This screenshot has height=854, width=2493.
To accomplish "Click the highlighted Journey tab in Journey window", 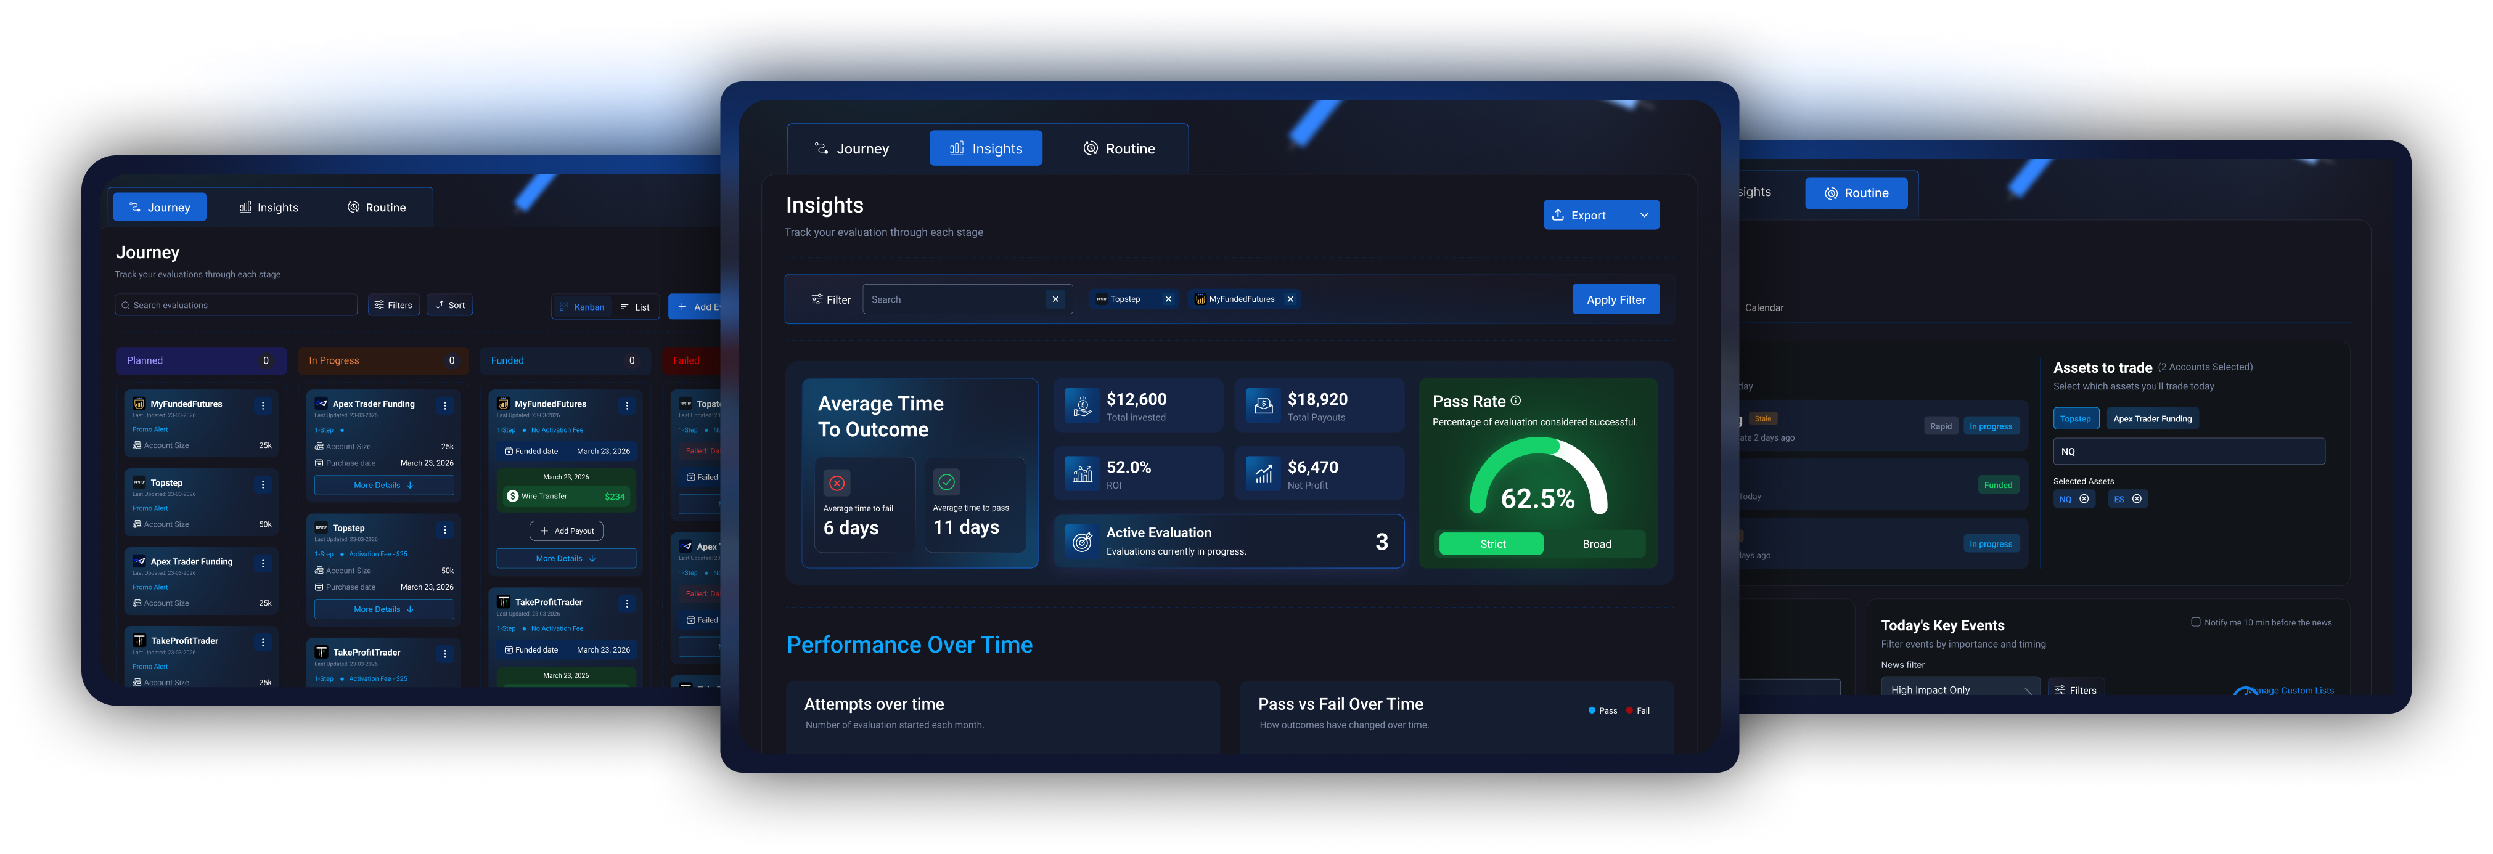I will (160, 208).
